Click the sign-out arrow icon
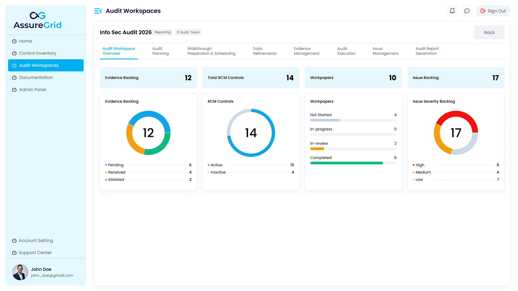 (483, 11)
